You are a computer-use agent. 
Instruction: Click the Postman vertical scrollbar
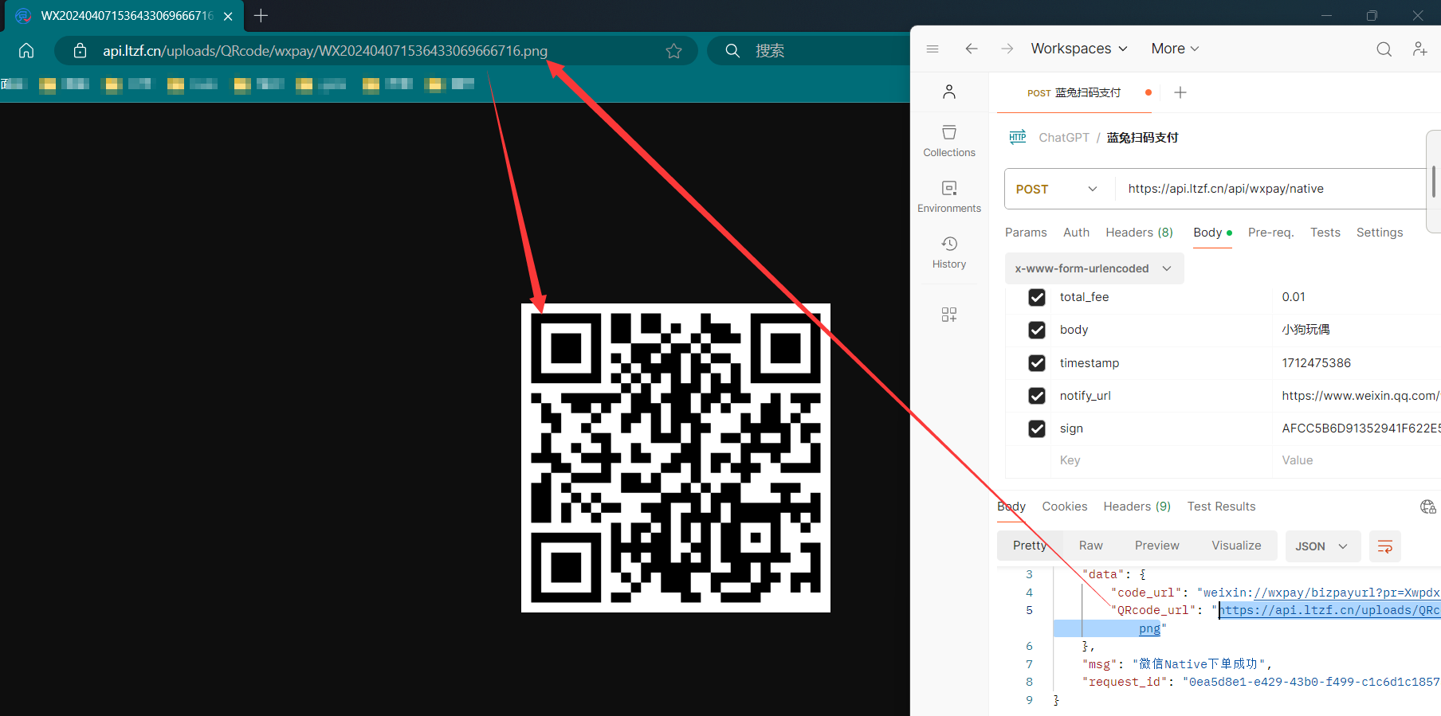(1433, 182)
